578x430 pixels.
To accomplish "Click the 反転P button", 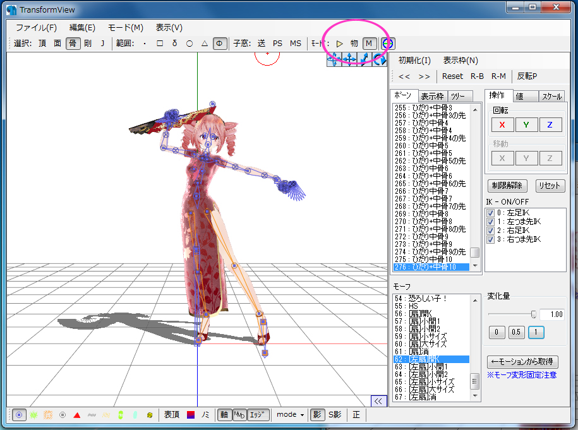I will tap(527, 76).
